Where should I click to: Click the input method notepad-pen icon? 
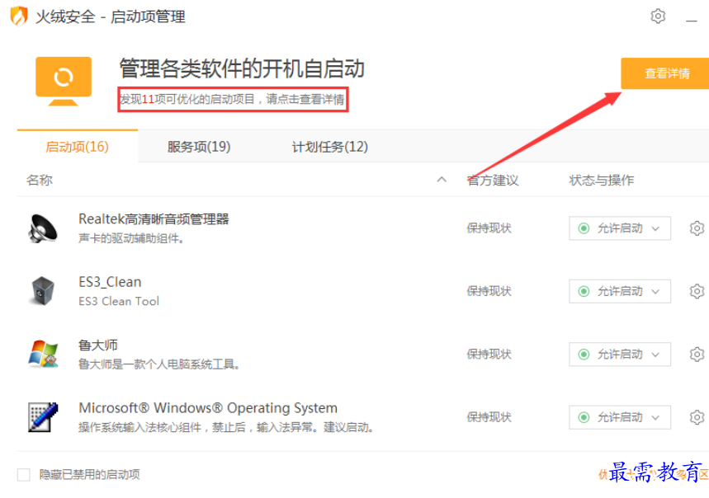pyautogui.click(x=43, y=416)
